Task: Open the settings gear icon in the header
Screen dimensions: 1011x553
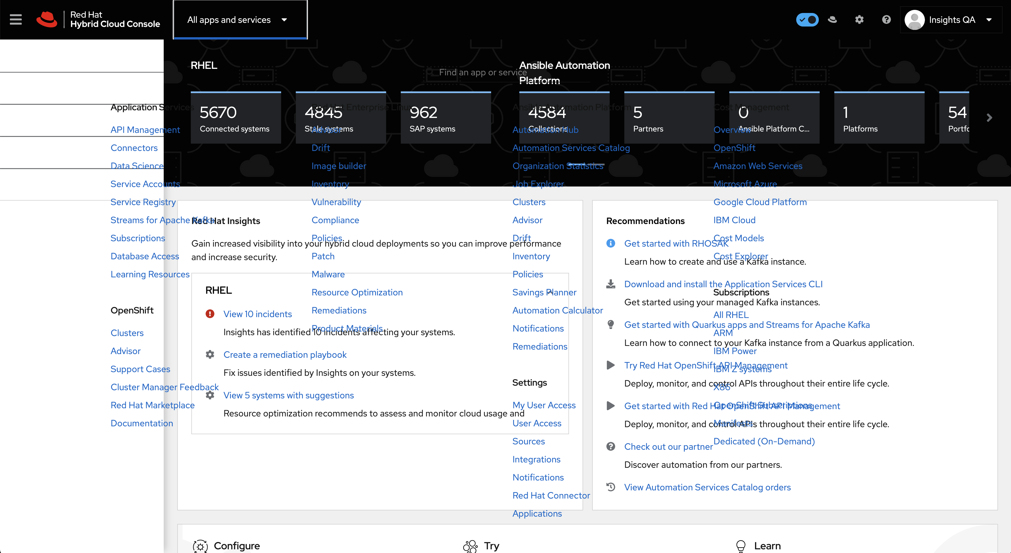Action: [x=859, y=20]
